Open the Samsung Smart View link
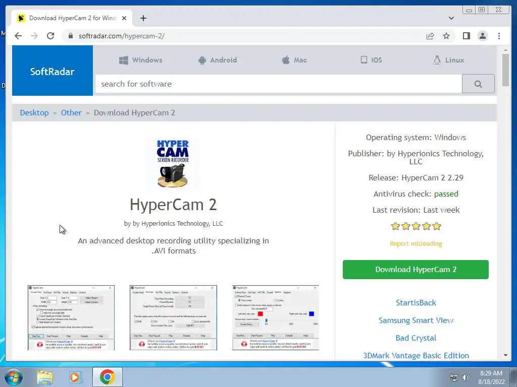Viewport: 517px width, 387px height. pyautogui.click(x=416, y=320)
